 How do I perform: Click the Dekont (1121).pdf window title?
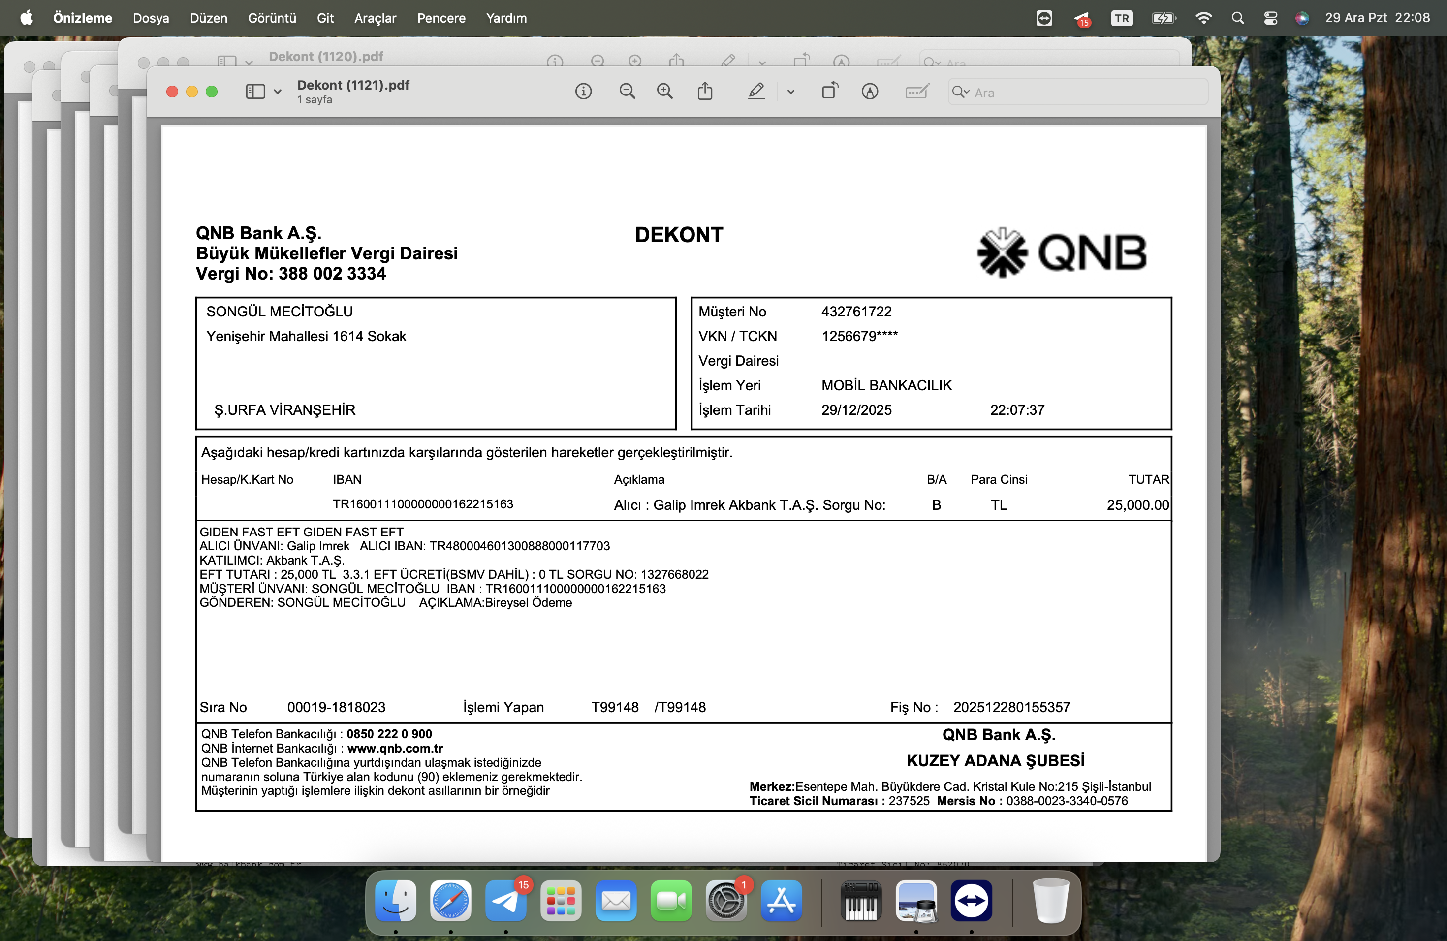[353, 85]
